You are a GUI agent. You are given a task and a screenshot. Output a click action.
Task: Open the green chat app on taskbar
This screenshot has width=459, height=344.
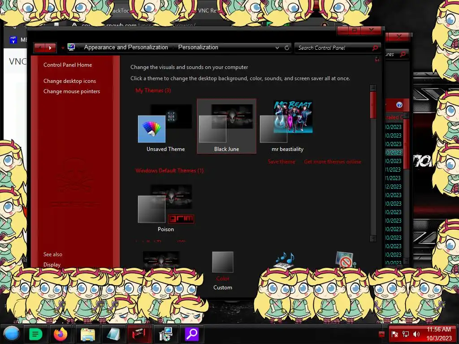coord(35,334)
